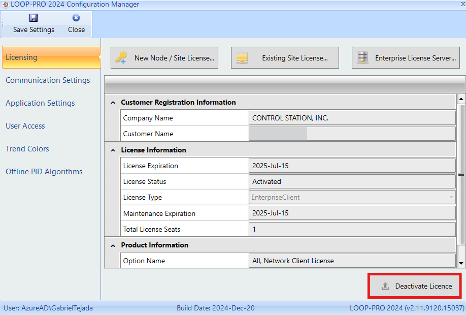Click the Maintenance Expiration label
Viewport: 466px width, 315px height.
[159, 213]
